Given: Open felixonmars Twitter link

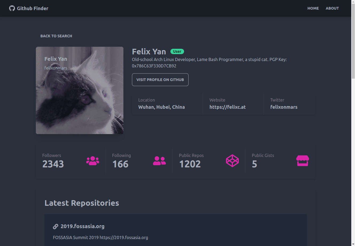Looking at the screenshot, I should [x=284, y=107].
